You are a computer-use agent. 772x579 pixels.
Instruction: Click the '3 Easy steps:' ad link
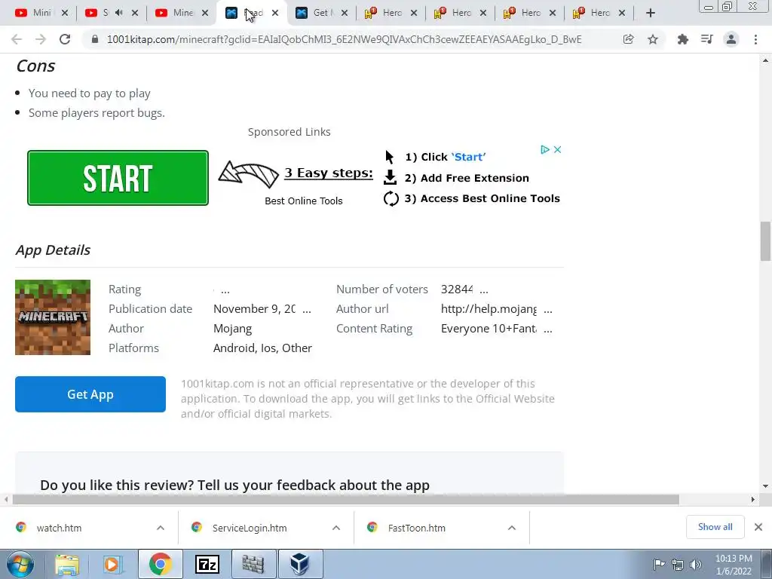(329, 173)
